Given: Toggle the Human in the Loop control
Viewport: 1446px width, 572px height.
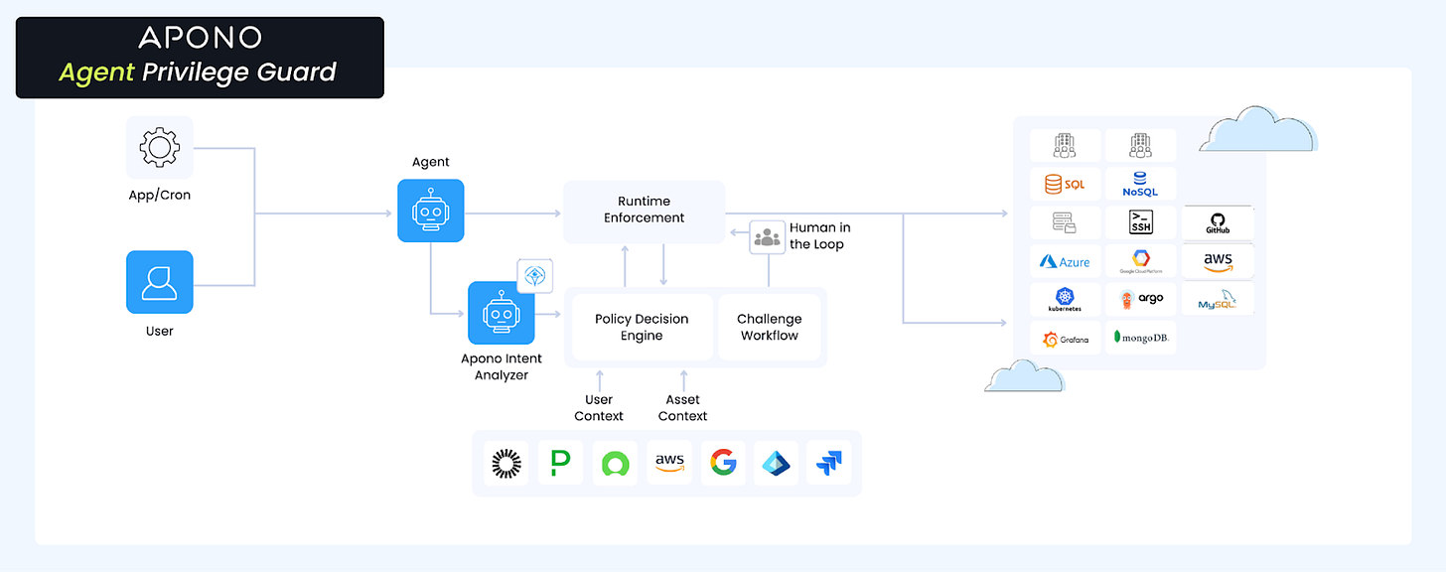Looking at the screenshot, I should [x=768, y=235].
